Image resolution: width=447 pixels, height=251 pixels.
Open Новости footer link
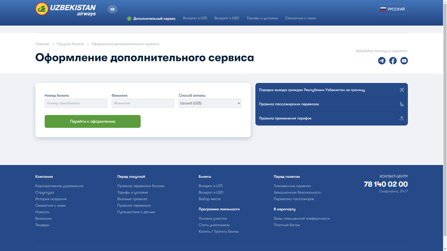42,212
